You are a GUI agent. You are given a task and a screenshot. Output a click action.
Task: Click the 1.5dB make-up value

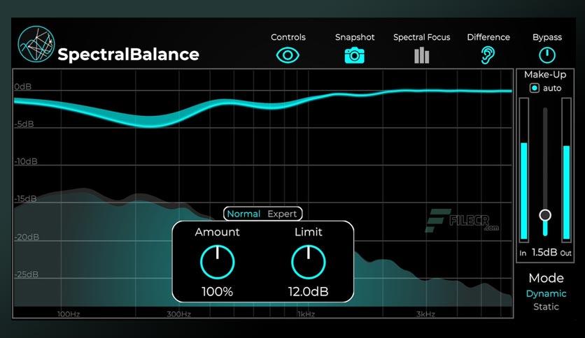544,252
